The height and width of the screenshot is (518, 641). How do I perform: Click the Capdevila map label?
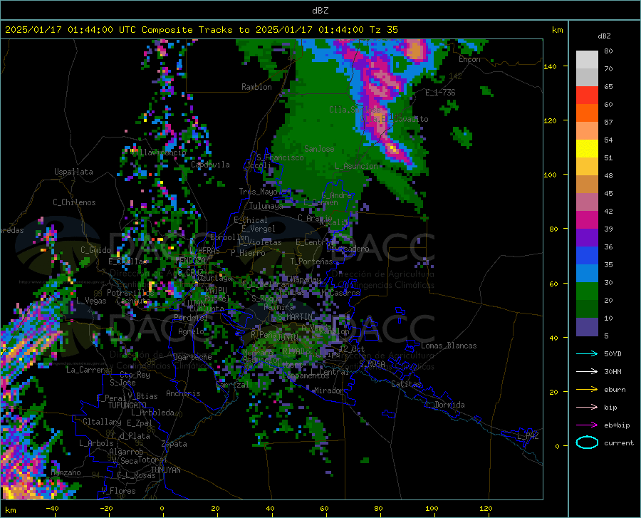(210, 165)
